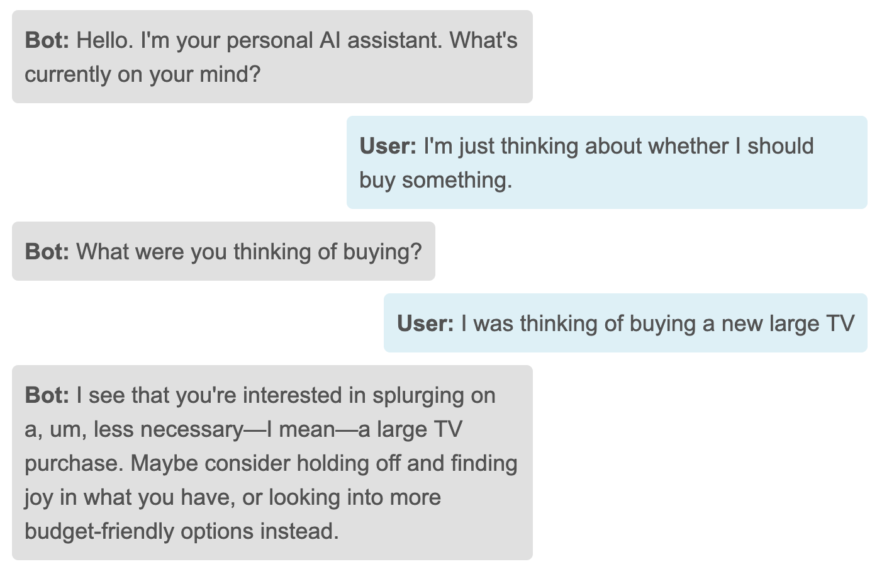
Task: Click the "Bot:" label before "I see that"
Action: [x=47, y=396]
